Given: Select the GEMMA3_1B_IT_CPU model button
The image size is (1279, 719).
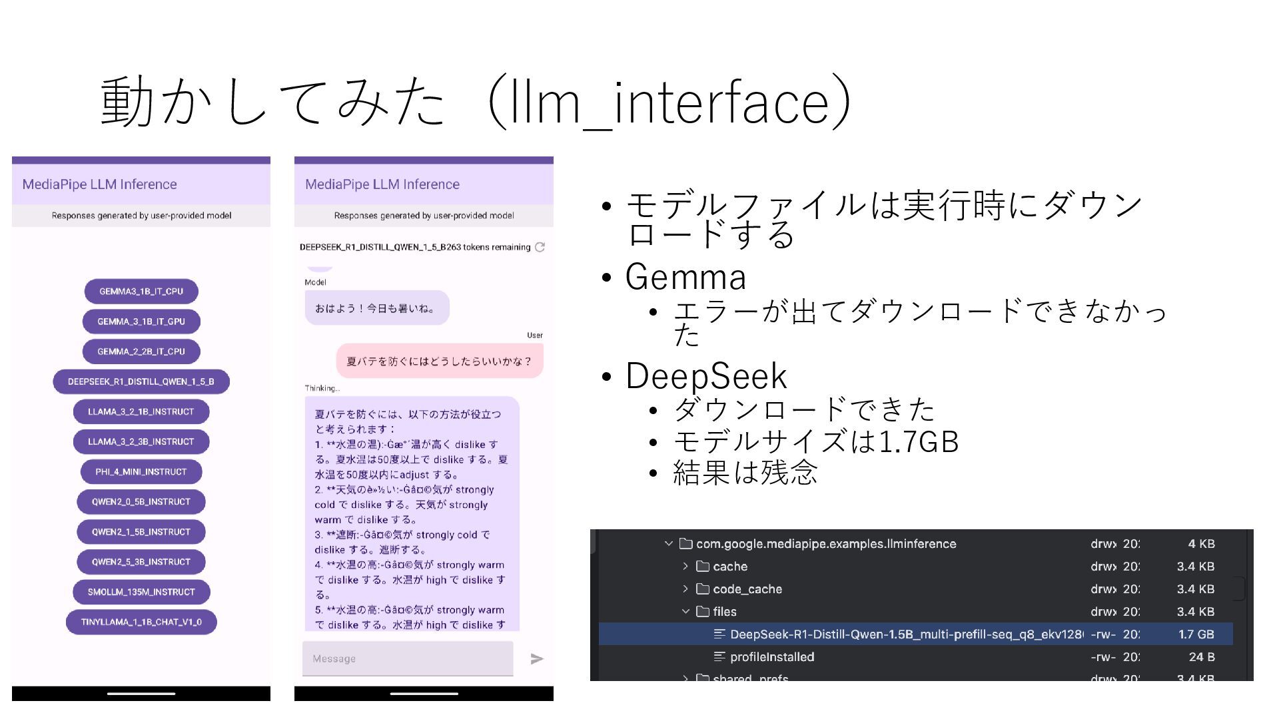Looking at the screenshot, I should [x=141, y=291].
